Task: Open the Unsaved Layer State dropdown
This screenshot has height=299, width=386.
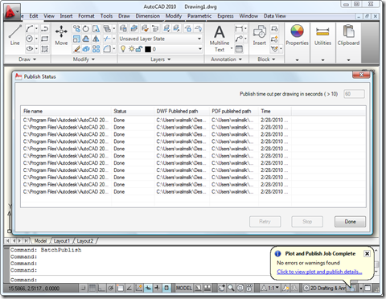Action: (160, 39)
